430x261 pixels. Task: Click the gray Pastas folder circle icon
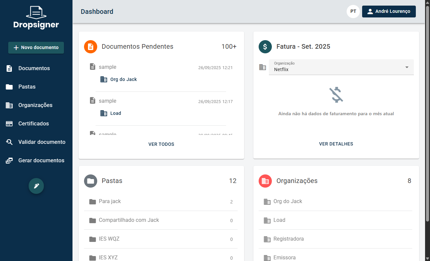pos(91,181)
